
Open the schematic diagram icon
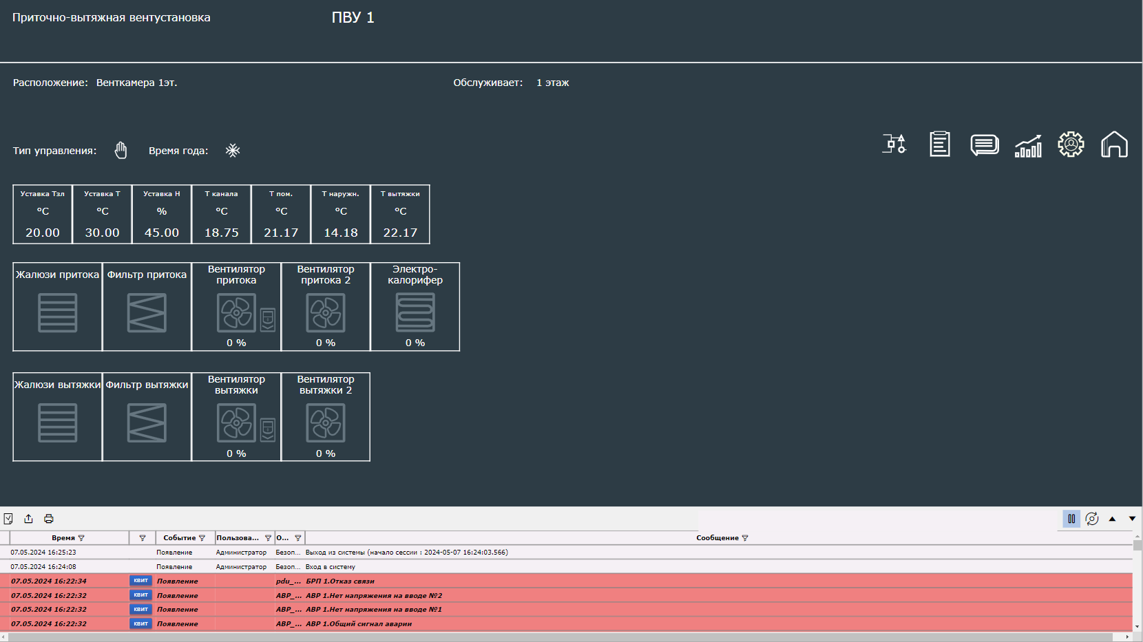point(894,145)
